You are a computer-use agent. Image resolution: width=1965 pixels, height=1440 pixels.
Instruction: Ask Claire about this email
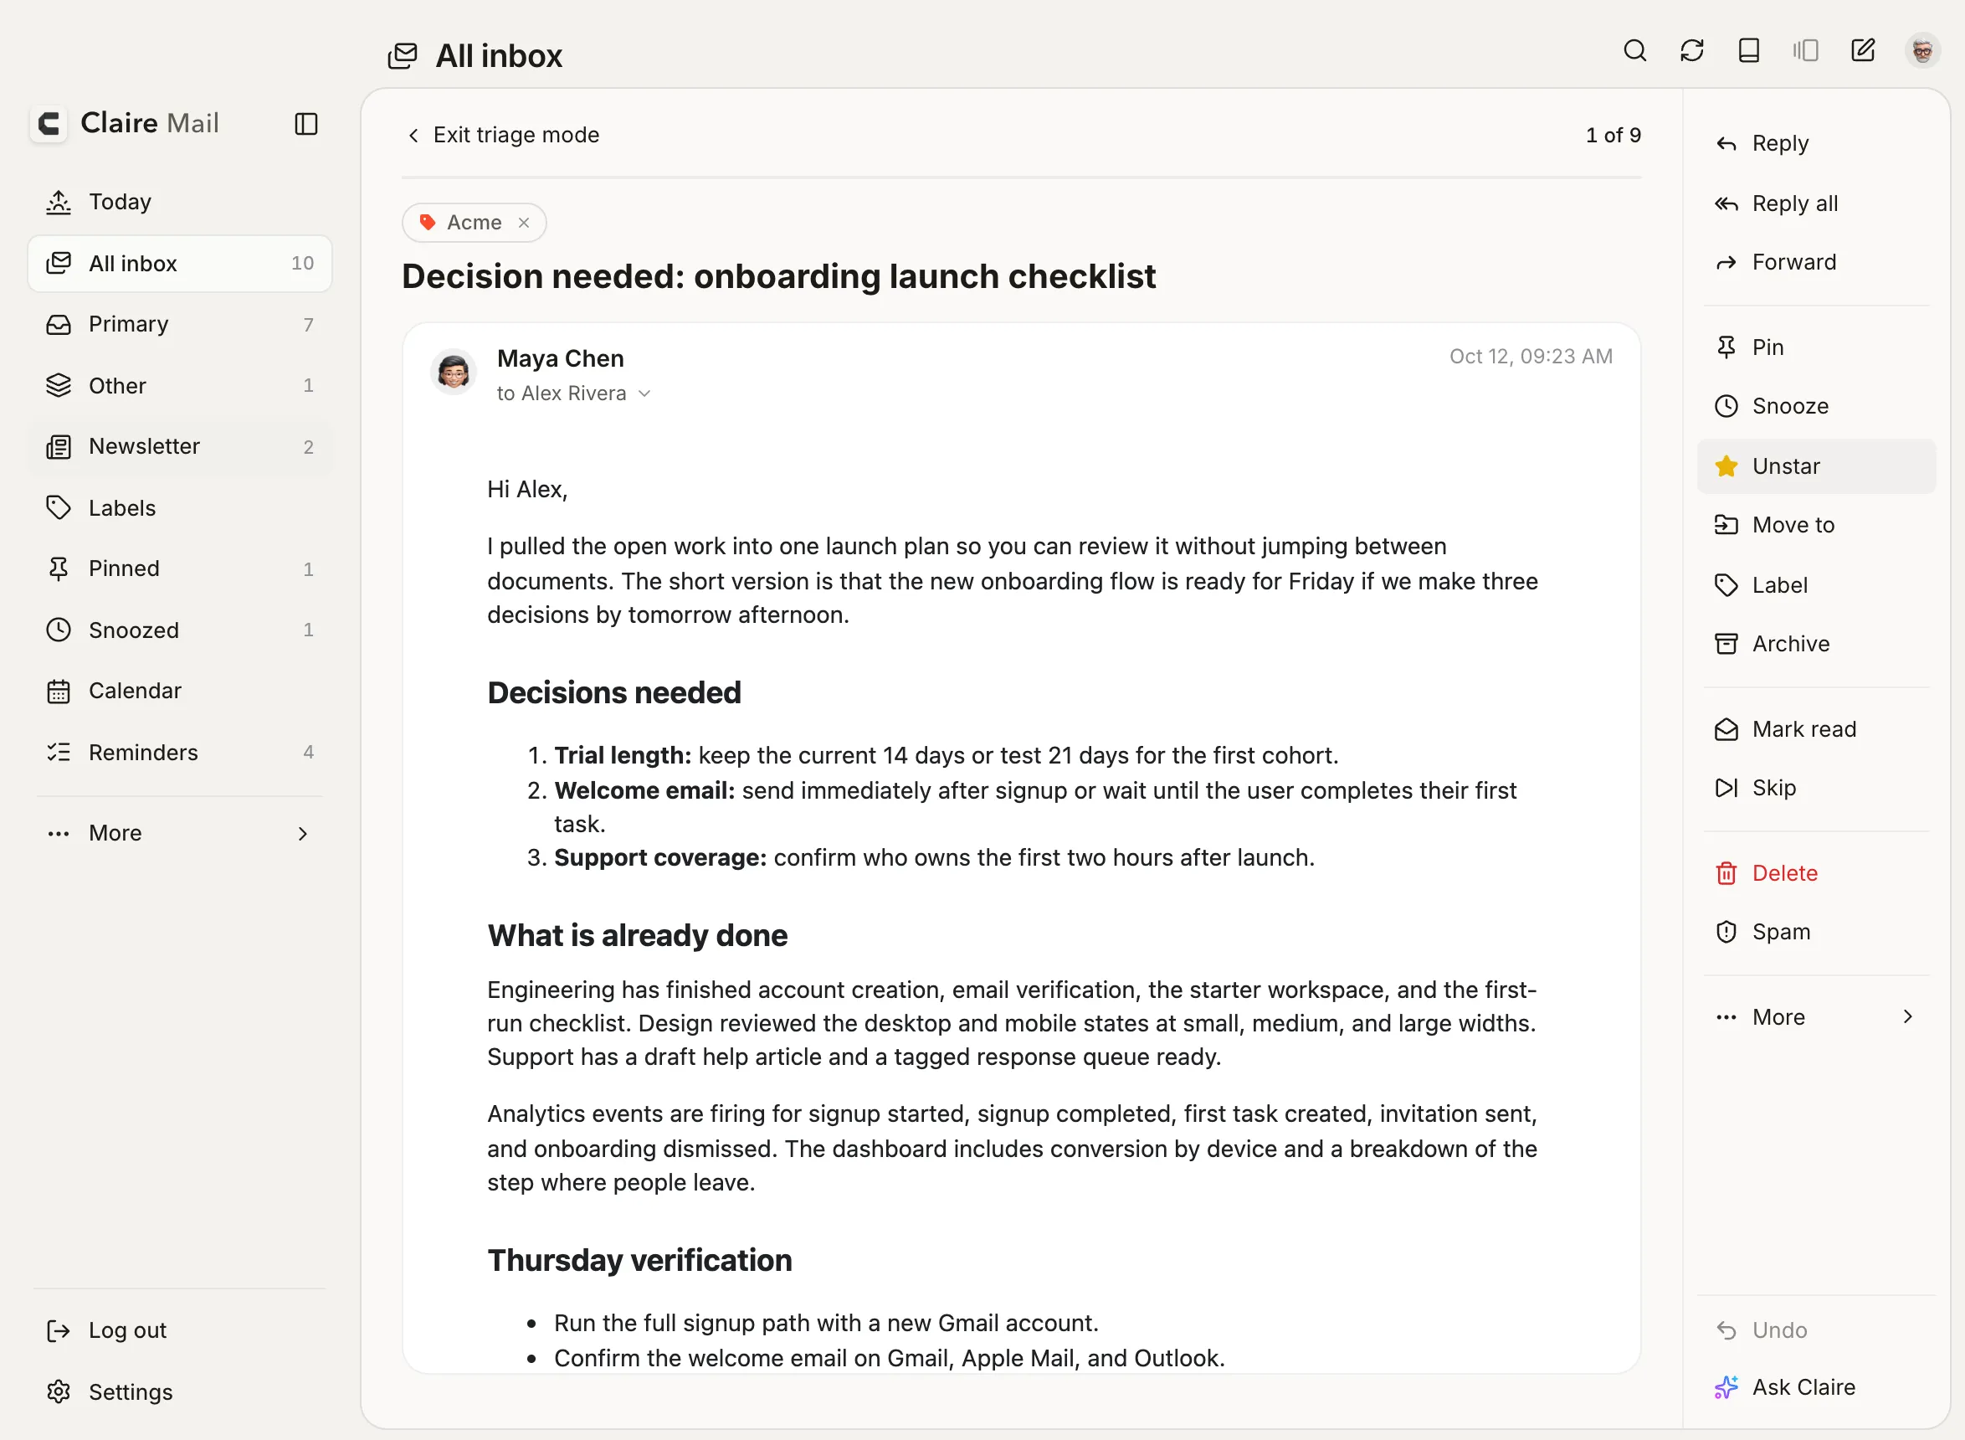click(x=1816, y=1386)
